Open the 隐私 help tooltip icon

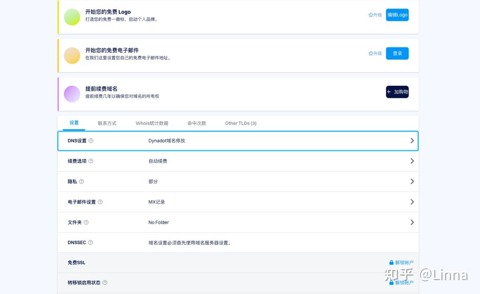point(82,181)
